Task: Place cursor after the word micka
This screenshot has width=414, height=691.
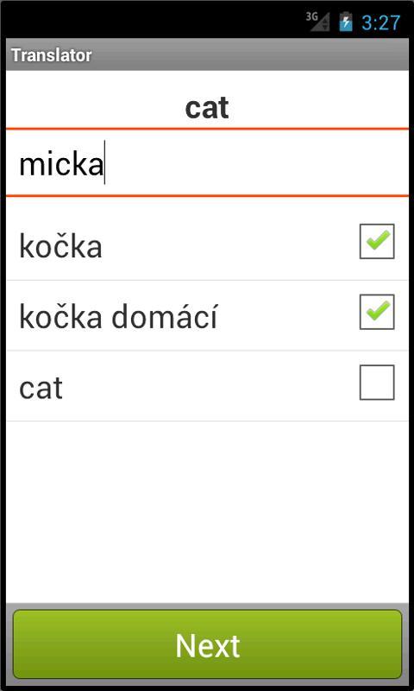Action: tap(104, 164)
